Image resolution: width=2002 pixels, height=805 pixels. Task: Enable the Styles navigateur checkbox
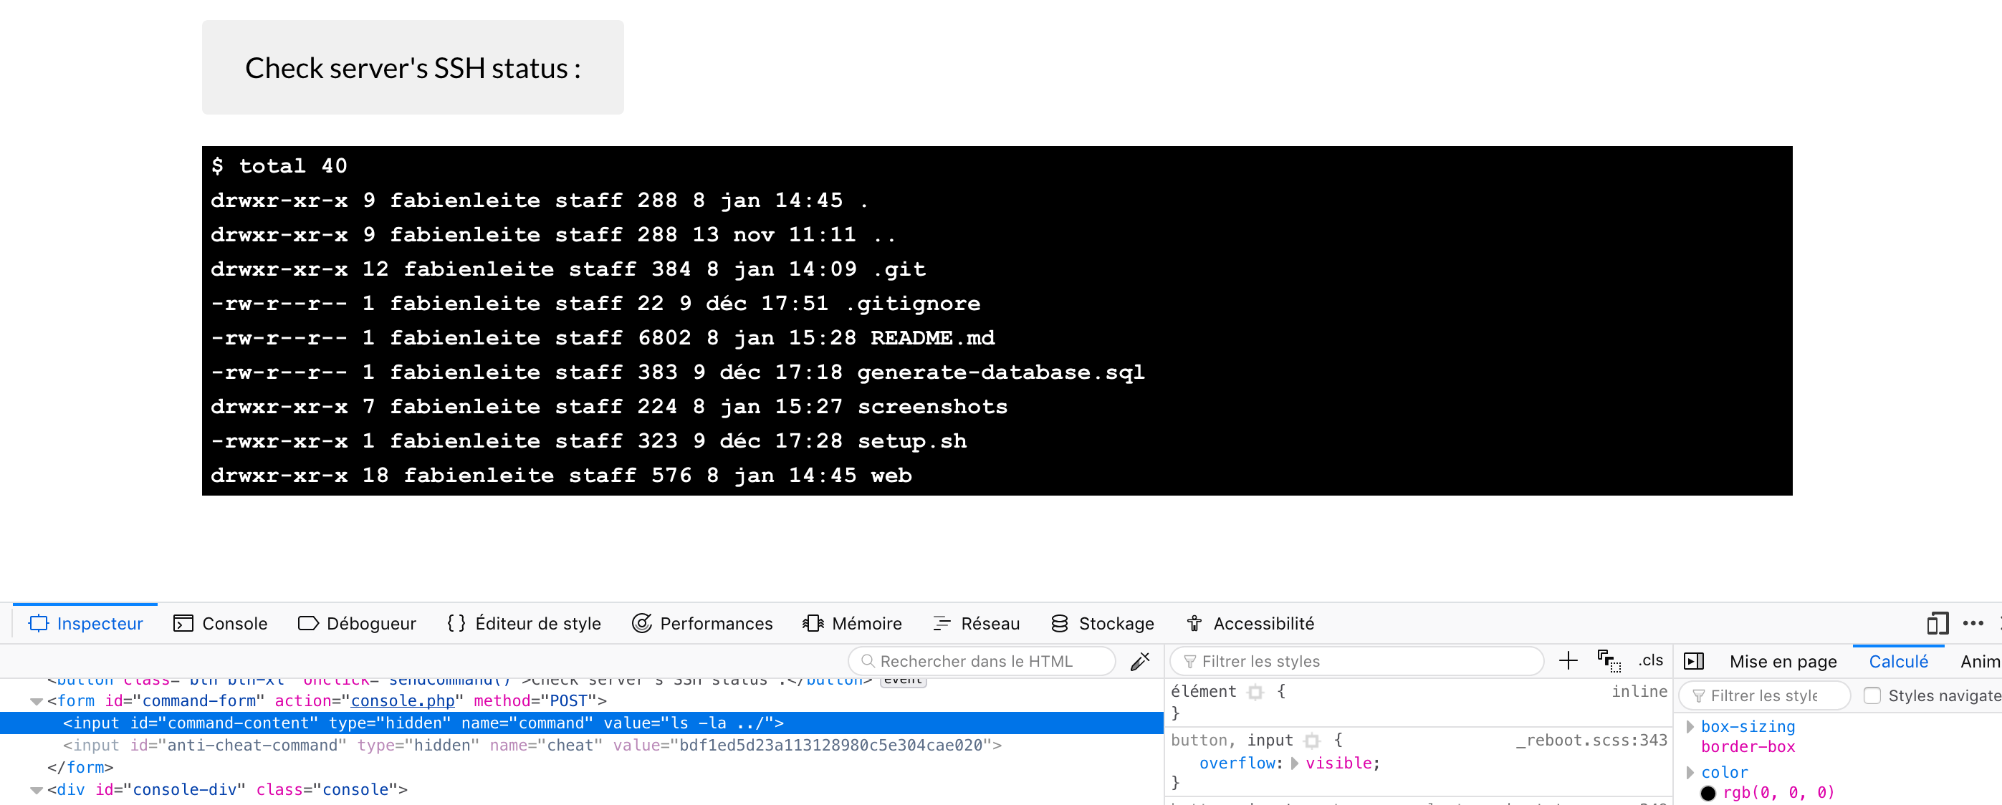coord(1872,695)
